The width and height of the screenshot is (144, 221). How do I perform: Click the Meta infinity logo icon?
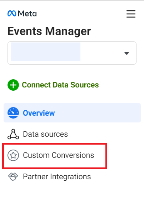coord(12,14)
